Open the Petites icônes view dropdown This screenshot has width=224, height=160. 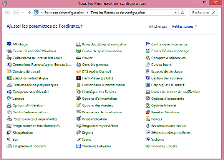coord(184,26)
